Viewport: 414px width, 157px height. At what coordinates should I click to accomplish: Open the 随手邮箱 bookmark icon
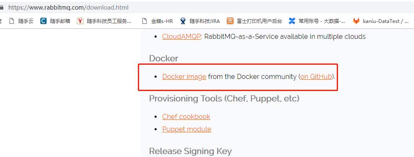pos(43,21)
